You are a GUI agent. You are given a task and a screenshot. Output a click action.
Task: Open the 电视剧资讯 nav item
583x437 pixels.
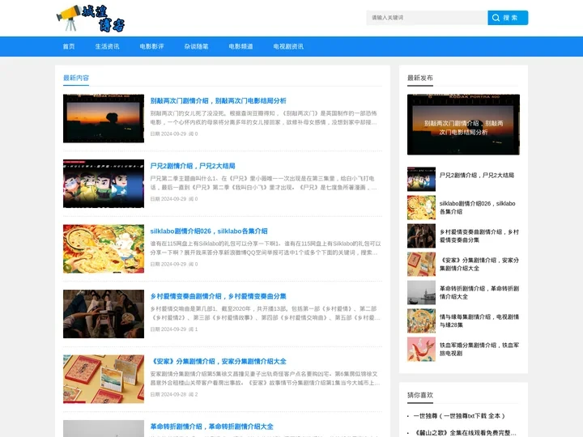pyautogui.click(x=288, y=46)
